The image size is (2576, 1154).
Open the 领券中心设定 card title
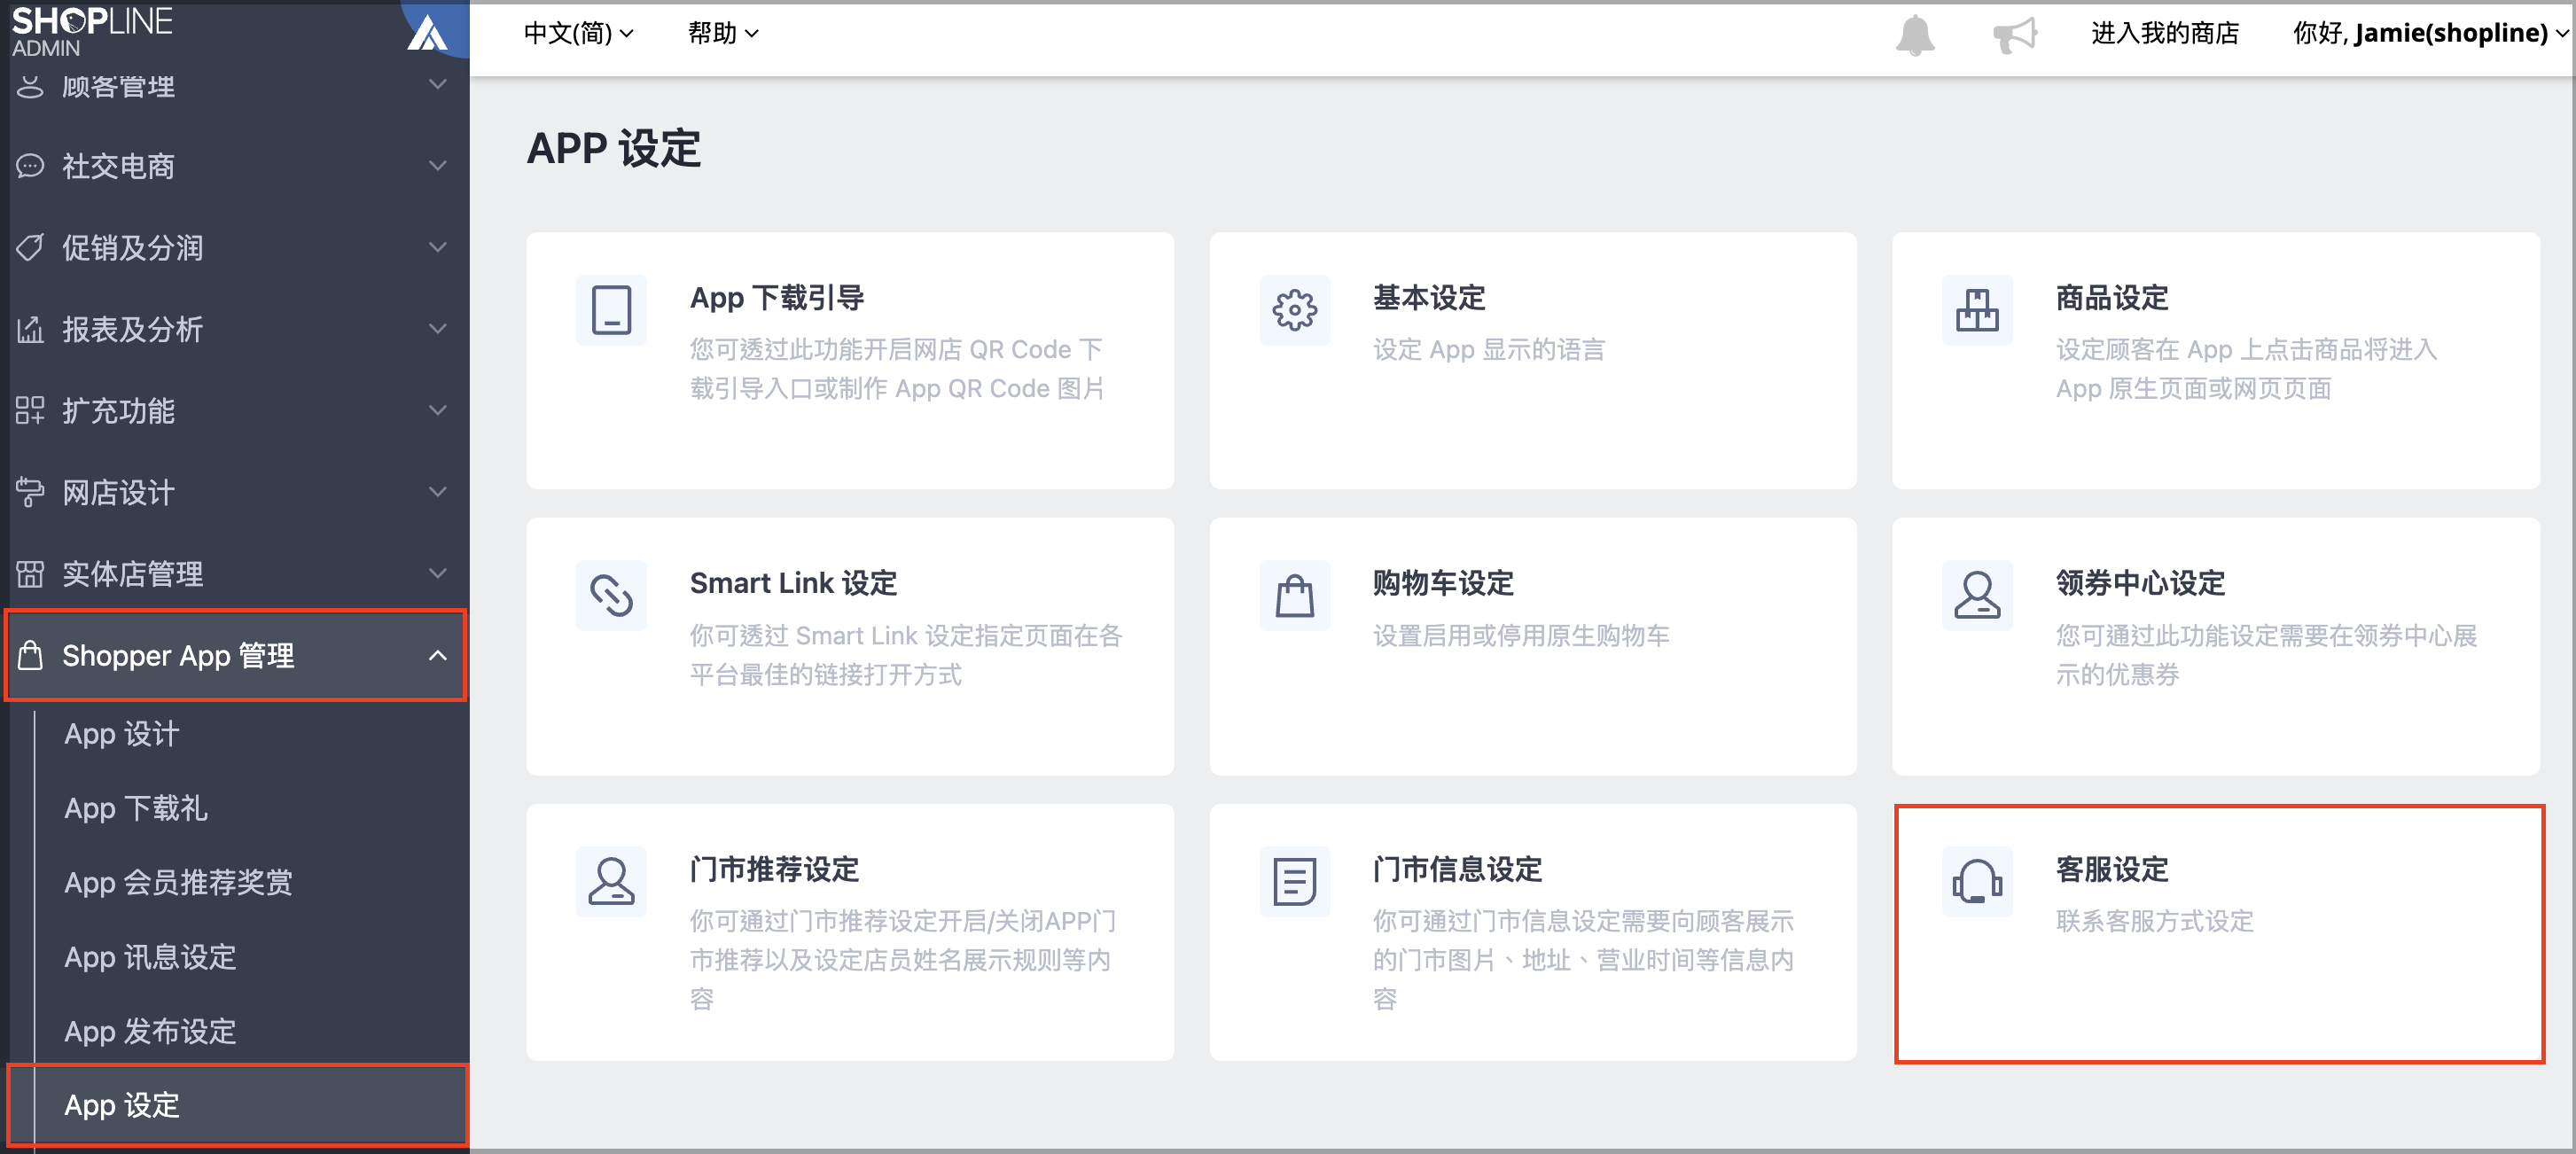click(2140, 583)
